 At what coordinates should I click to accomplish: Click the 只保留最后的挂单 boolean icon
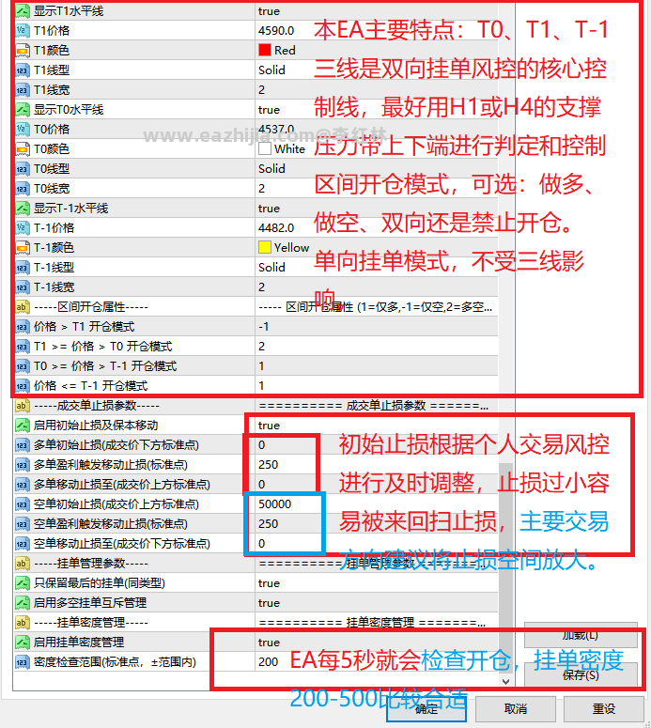coord(23,583)
